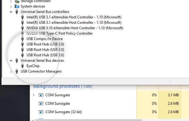Image resolution: width=189 pixels, height=121 pixels.
Task: Collapse the Universal Serial Bus controllers node
Action: point(11,12)
